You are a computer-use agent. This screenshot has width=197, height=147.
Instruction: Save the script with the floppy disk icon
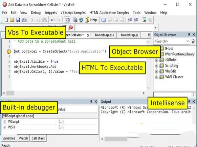(18, 20)
